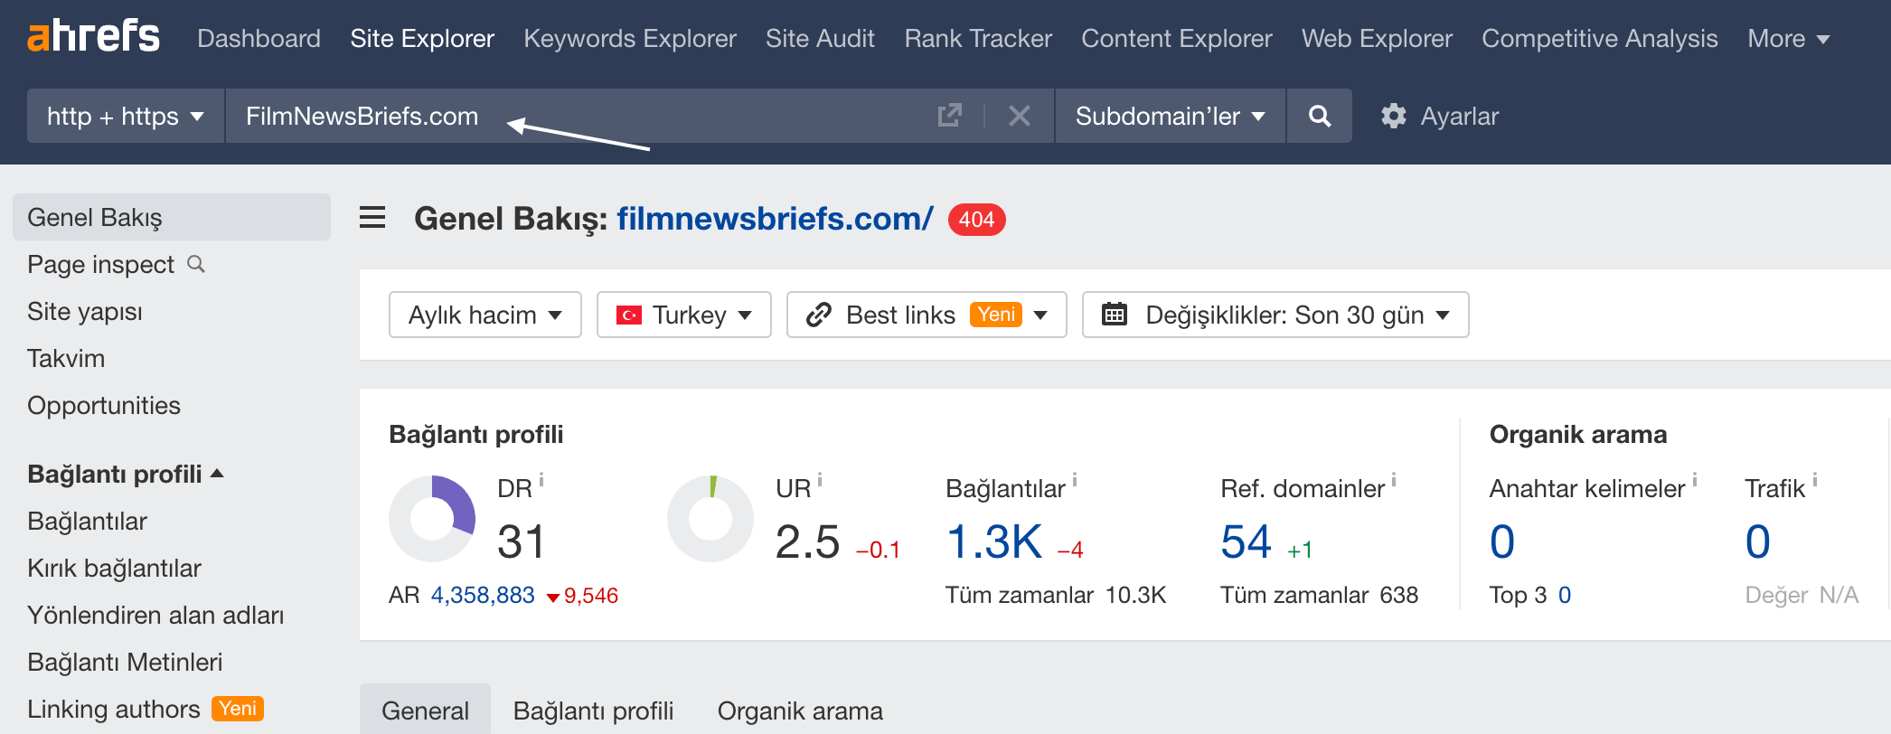Go to Dashboard in top navigation
Viewport: 1891px width, 734px height.
coord(259,38)
